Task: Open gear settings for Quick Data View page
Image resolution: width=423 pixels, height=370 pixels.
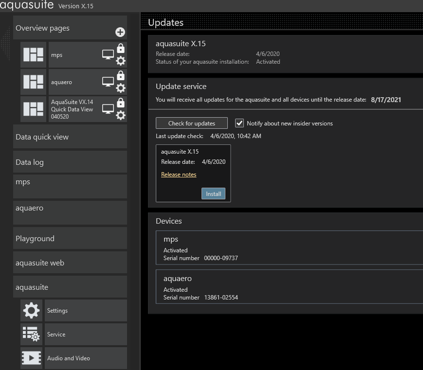Action: tap(120, 115)
